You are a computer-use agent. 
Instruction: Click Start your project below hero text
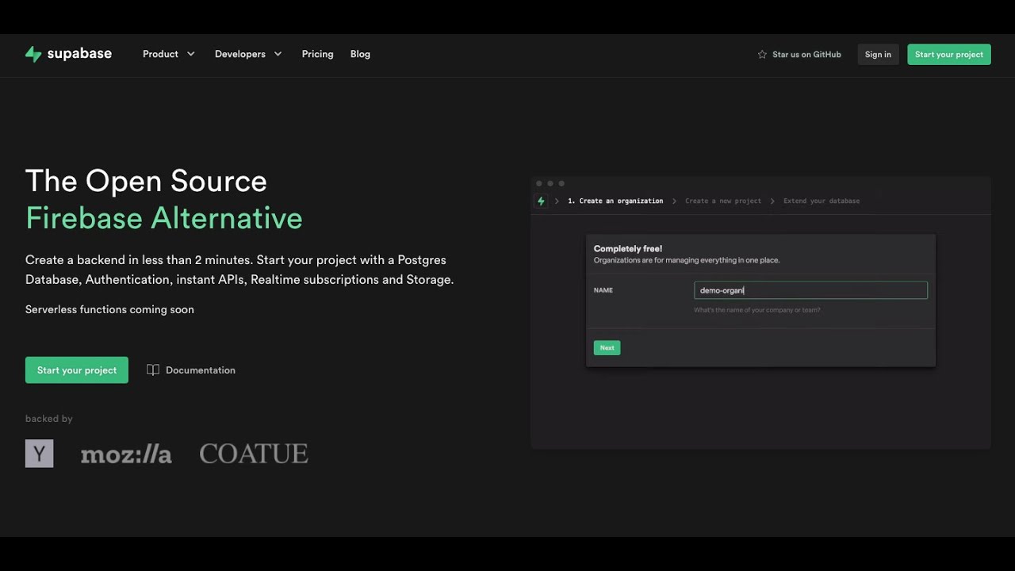[77, 370]
